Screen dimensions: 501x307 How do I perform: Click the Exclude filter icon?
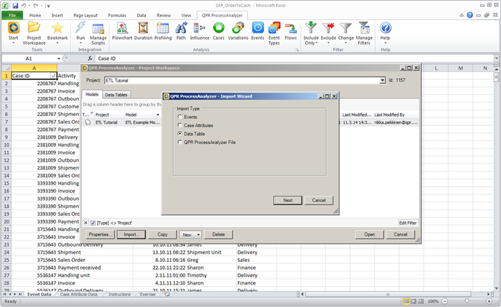tap(328, 28)
